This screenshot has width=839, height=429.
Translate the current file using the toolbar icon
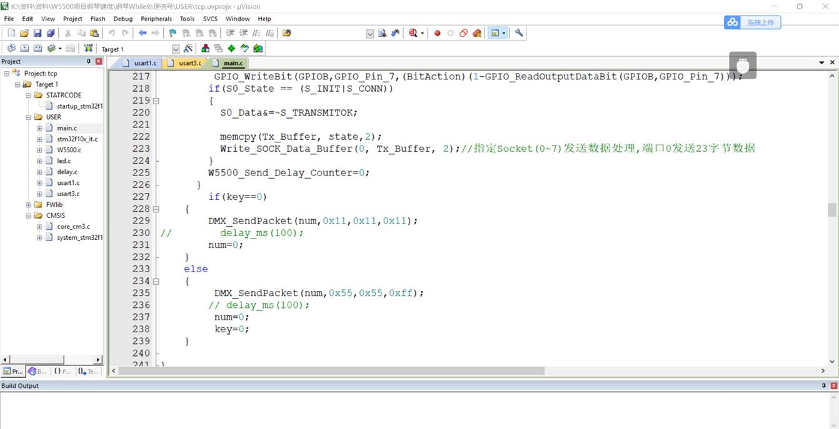tap(11, 48)
